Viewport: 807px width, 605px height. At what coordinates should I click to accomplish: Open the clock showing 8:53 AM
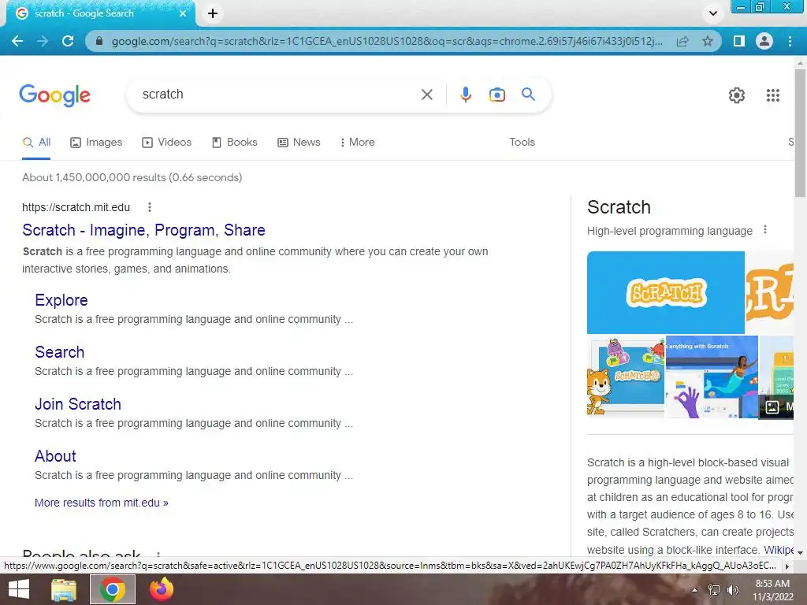(x=772, y=590)
